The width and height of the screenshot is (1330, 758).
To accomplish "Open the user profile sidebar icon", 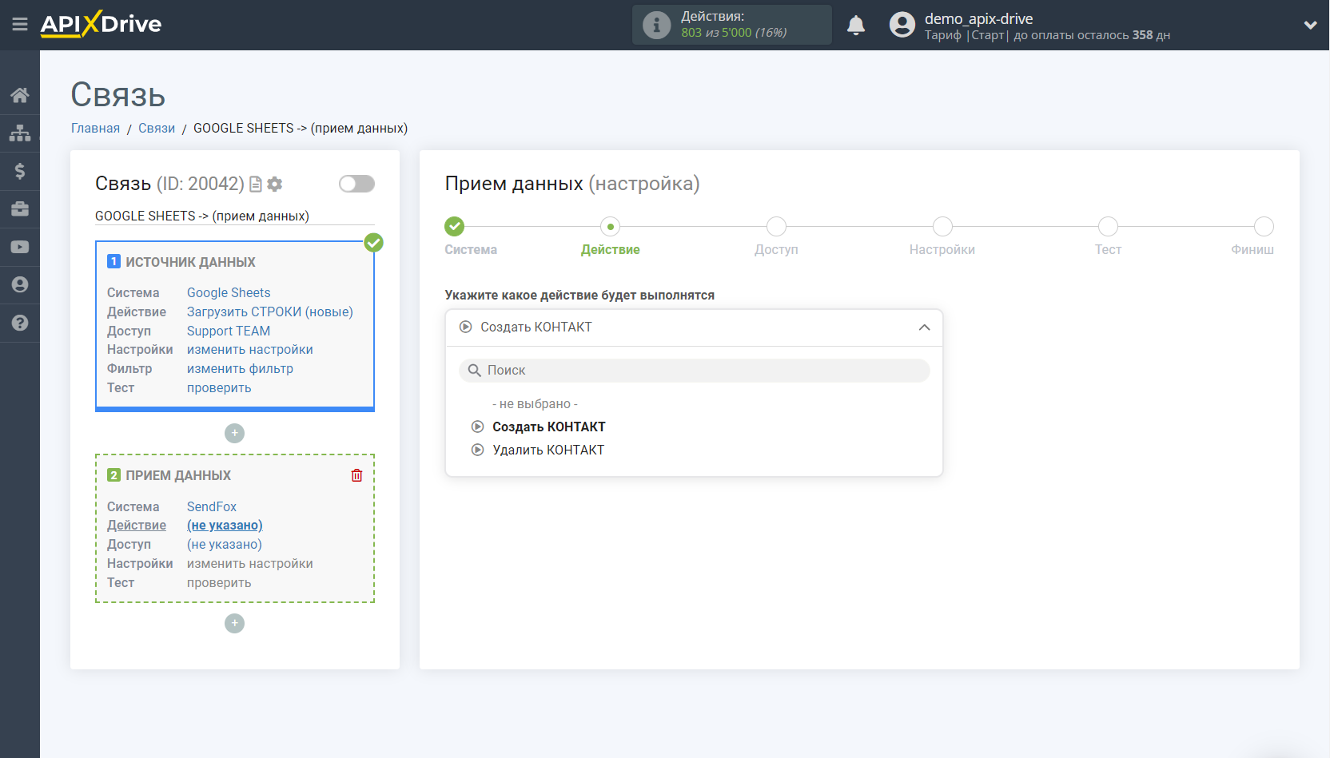I will point(20,284).
